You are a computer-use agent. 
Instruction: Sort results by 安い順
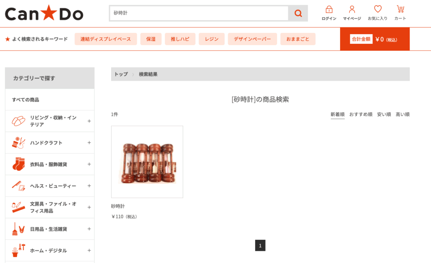(x=384, y=114)
